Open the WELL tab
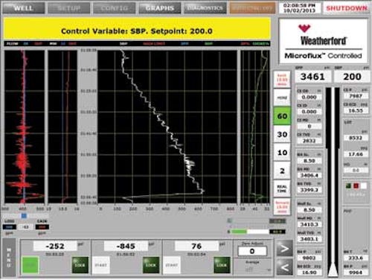The image size is (372, 280). coord(24,8)
